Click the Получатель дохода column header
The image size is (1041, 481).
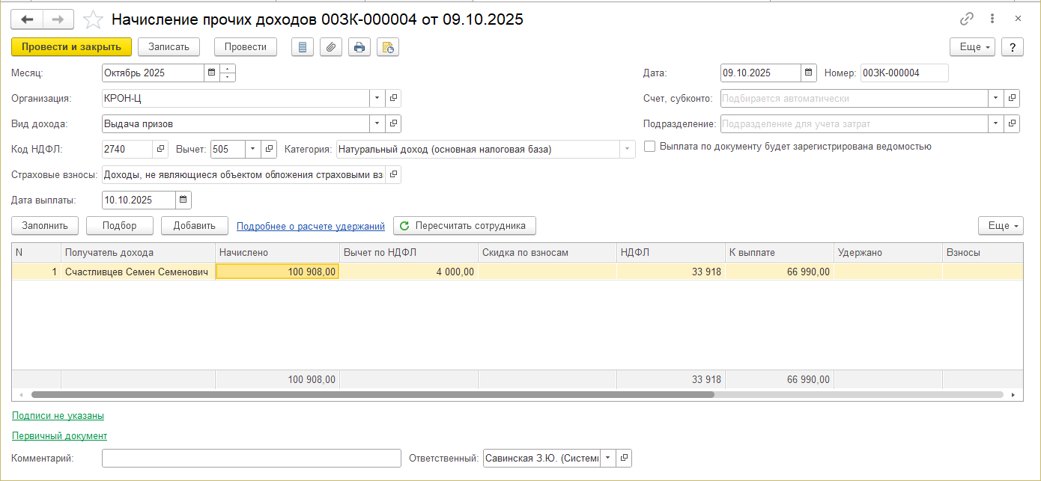point(138,253)
